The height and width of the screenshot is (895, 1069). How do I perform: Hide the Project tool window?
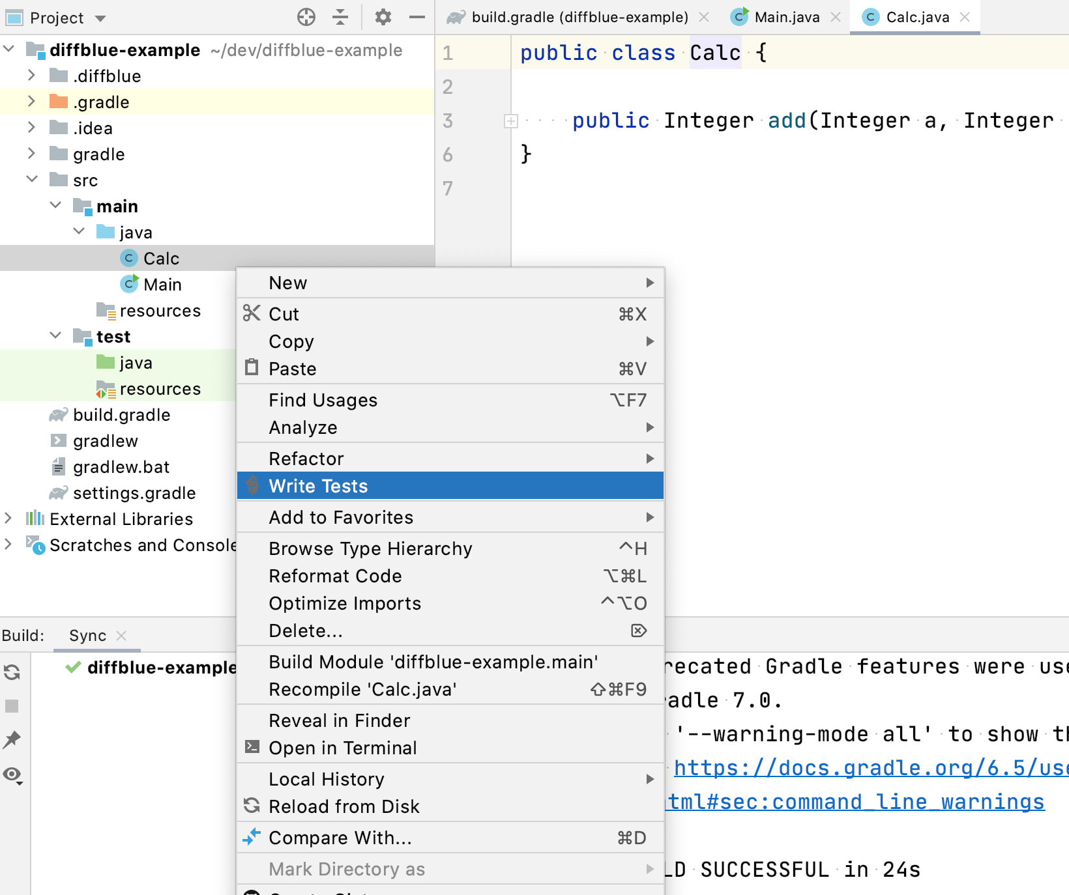(417, 18)
